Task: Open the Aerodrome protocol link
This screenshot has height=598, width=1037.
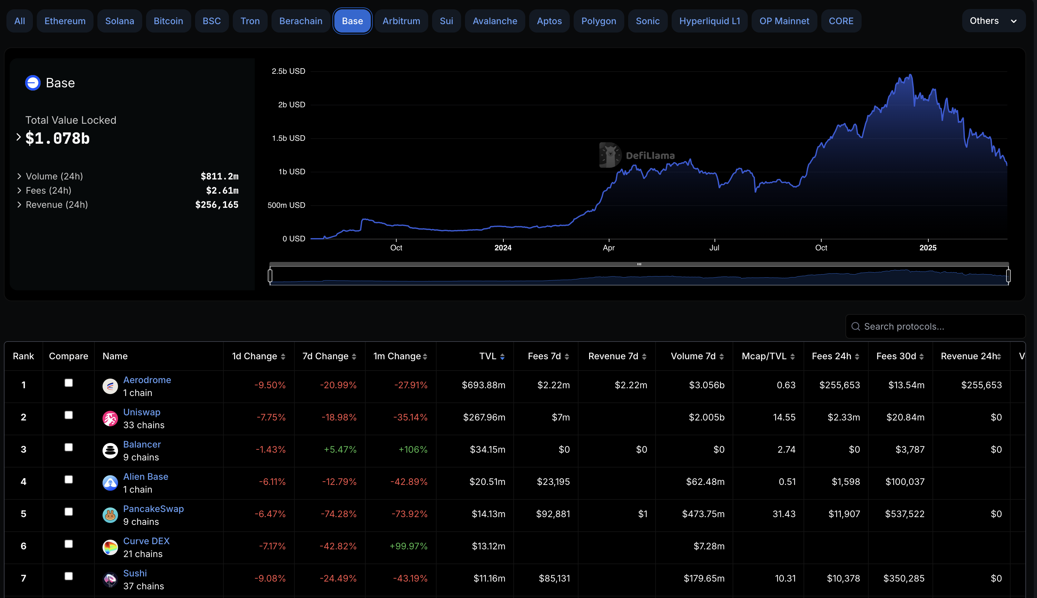Action: [x=147, y=380]
